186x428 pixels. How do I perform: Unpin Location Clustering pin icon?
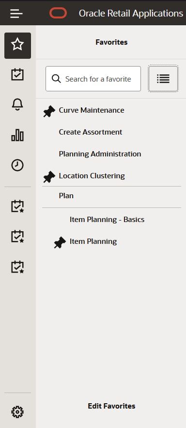click(x=49, y=177)
